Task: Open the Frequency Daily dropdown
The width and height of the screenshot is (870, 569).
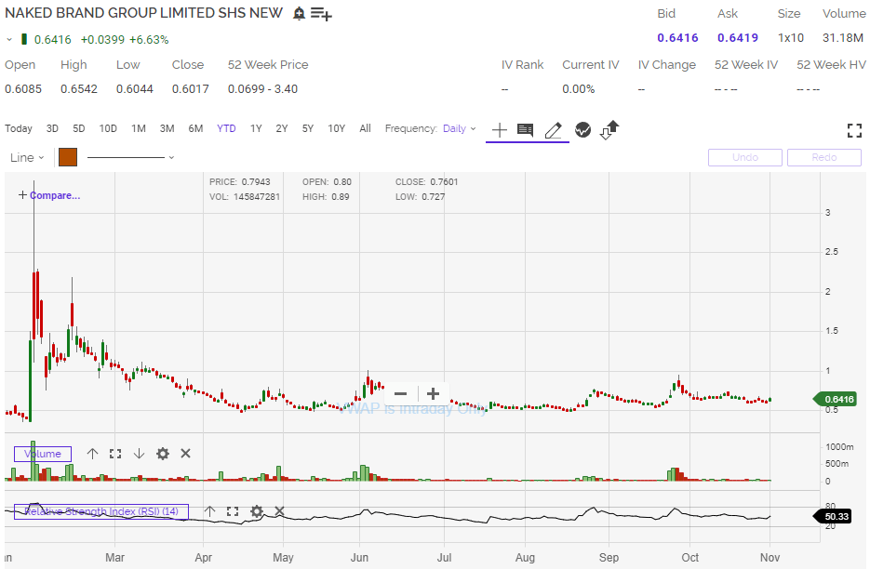Action: click(x=458, y=129)
